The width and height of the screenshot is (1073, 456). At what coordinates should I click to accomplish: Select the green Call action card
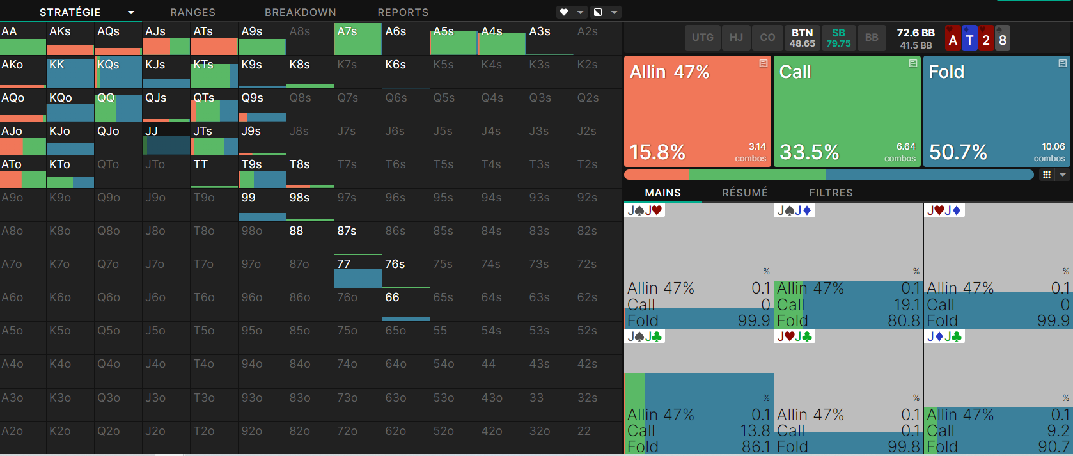click(x=847, y=111)
